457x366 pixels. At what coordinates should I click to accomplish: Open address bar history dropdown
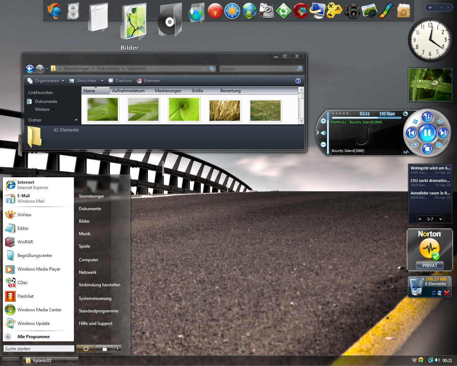click(x=204, y=69)
